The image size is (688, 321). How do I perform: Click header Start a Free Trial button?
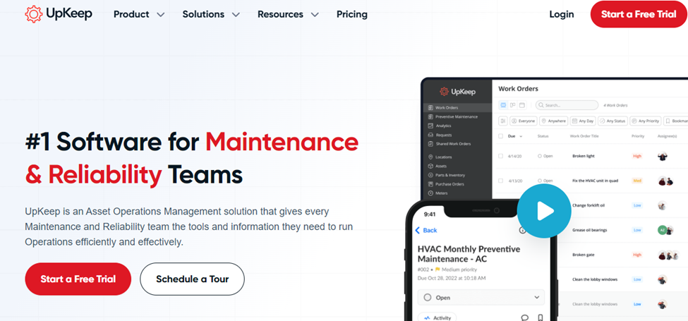[x=639, y=14]
